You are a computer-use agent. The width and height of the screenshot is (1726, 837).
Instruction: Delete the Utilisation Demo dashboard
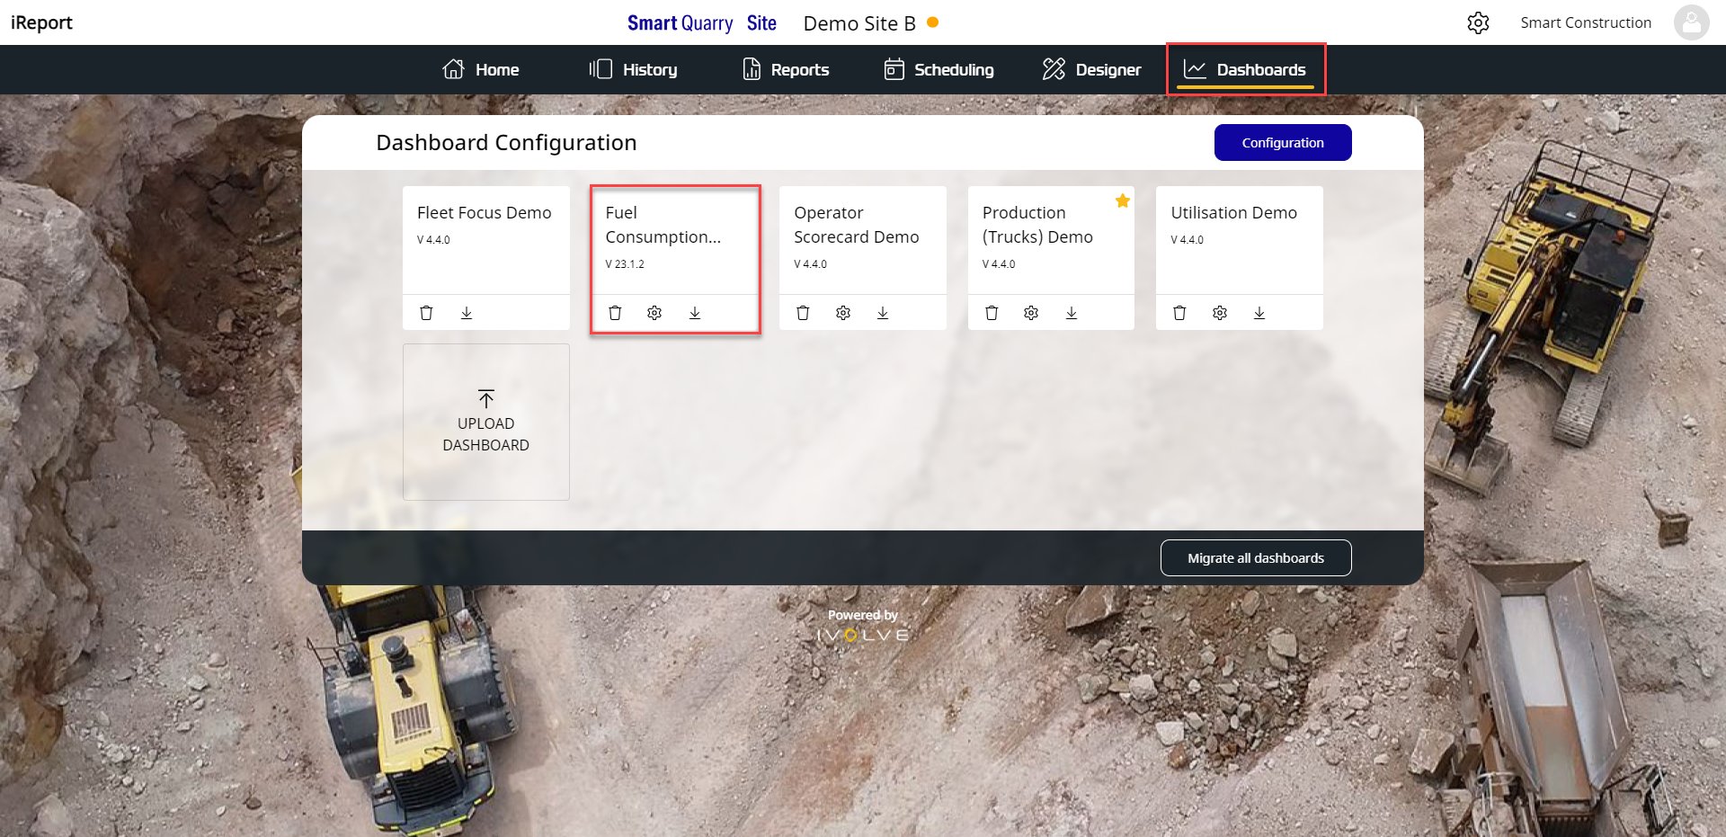click(x=1180, y=313)
